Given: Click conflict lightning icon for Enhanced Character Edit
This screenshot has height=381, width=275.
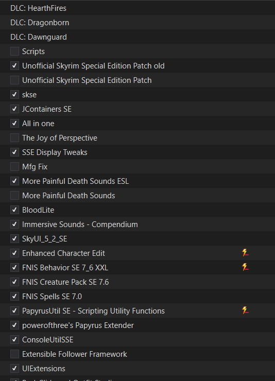Looking at the screenshot, I should tap(245, 253).
